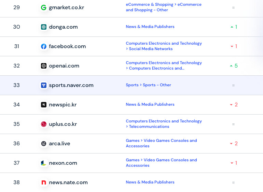This screenshot has height=192, width=263.
Task: Click the sports.naver.com trophy icon
Action: click(44, 85)
